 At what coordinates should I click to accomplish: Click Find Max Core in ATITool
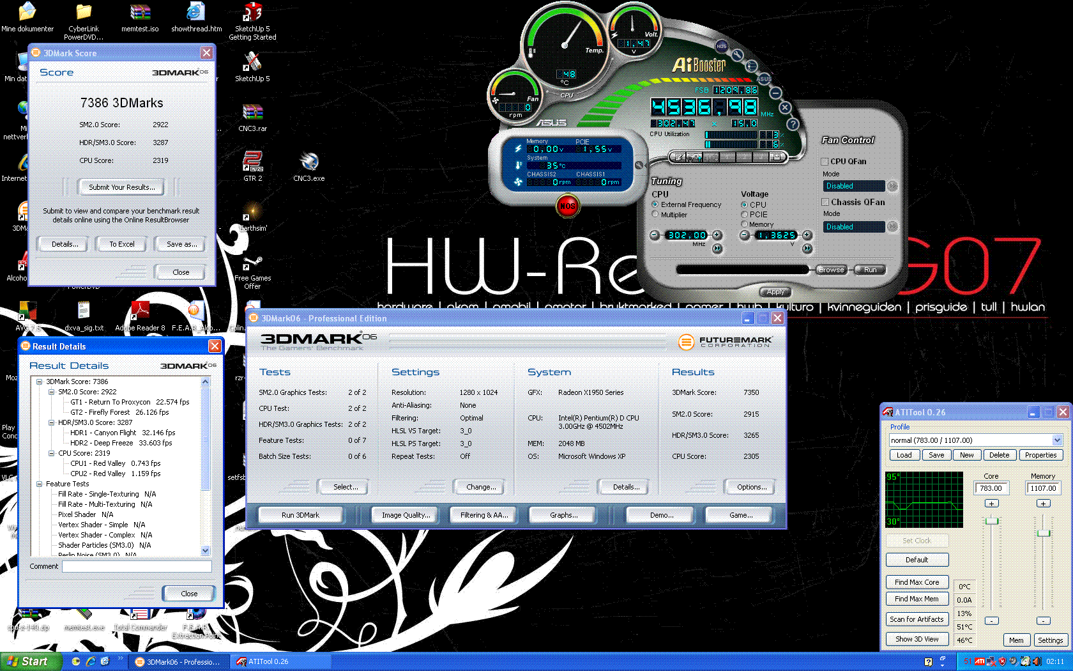click(x=917, y=582)
